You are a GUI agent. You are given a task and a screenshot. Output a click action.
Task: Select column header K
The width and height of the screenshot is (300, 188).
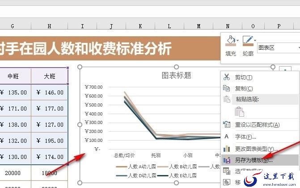point(140,26)
